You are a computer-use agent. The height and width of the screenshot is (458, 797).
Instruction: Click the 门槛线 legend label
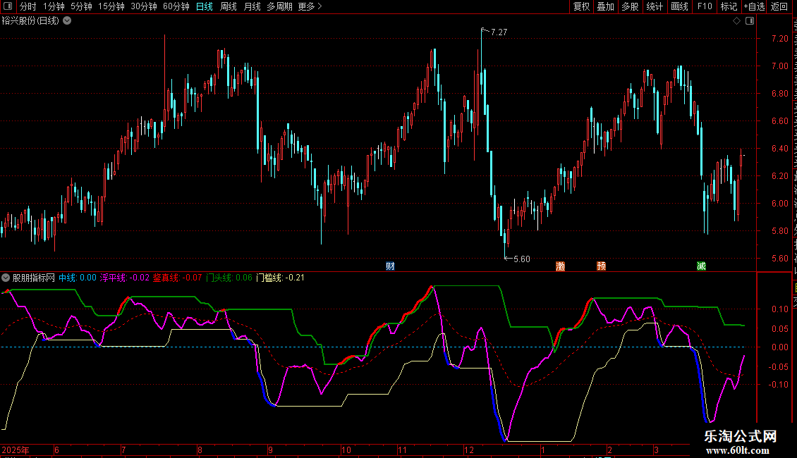269,278
